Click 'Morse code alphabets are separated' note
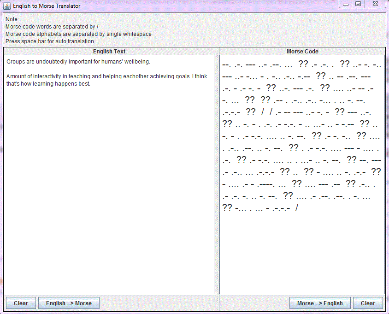Screen dimensions: 389x314 [x=78, y=34]
